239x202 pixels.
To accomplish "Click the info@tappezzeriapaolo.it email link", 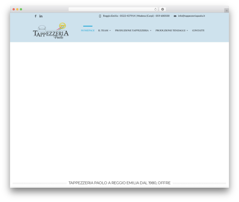I will click(x=191, y=16).
